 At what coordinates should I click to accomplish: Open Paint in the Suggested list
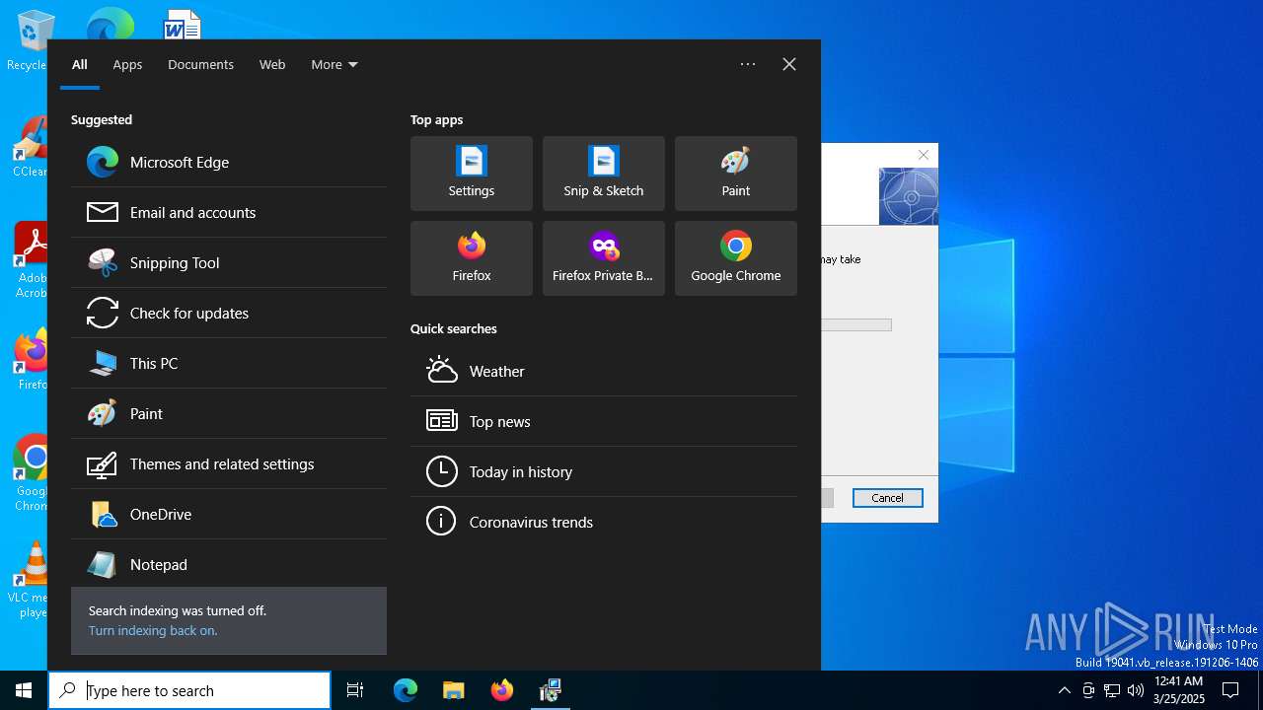pos(229,413)
